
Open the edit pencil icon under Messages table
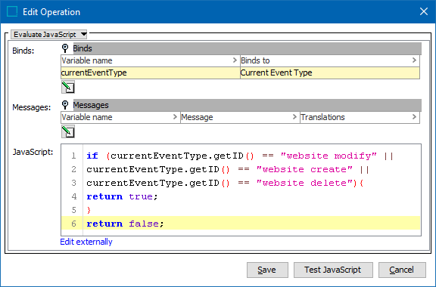pyautogui.click(x=68, y=131)
